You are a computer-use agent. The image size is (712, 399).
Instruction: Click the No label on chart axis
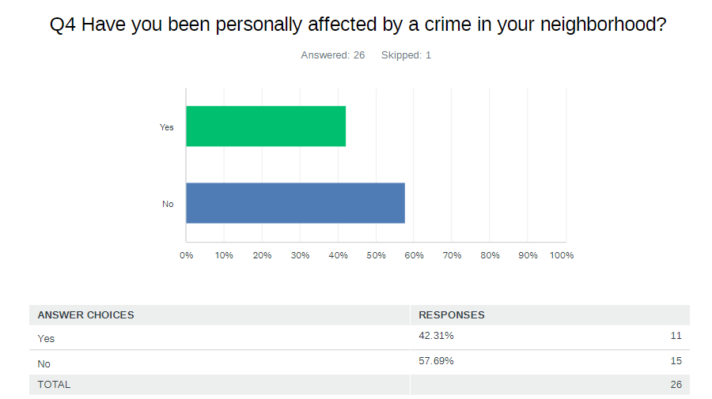click(x=168, y=204)
